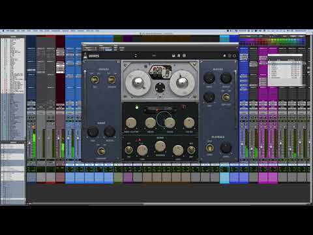Open the Apple menu
The width and height of the screenshot is (313, 235).
(x=3, y=31)
